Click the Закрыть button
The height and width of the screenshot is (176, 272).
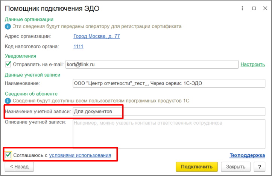pyautogui.click(x=236, y=167)
